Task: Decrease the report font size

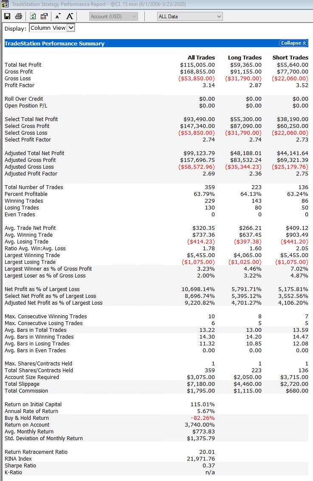Action: 58,17
